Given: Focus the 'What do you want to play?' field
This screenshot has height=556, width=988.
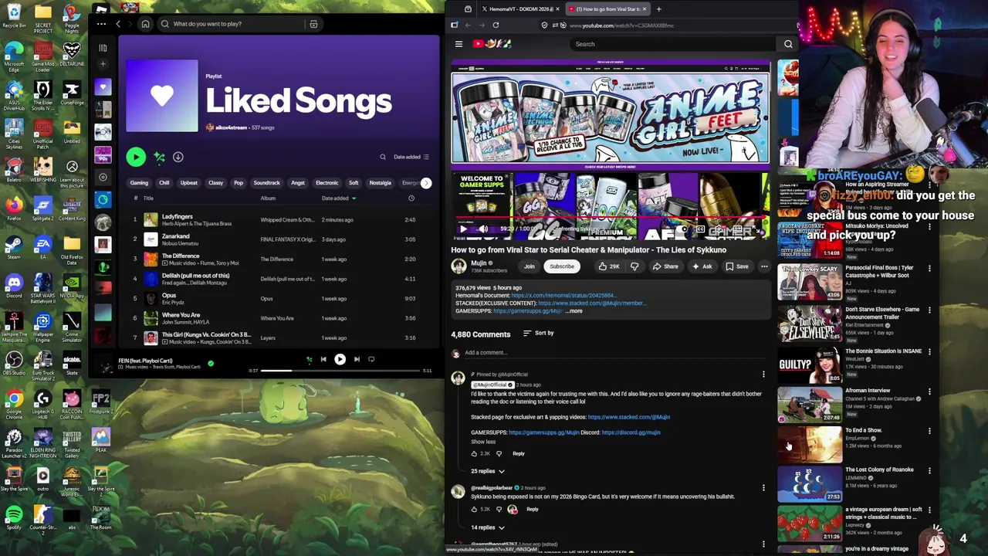Looking at the screenshot, I should click(x=239, y=24).
